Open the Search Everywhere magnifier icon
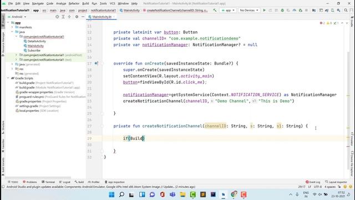This screenshot has height=200, width=355. click(346, 10)
